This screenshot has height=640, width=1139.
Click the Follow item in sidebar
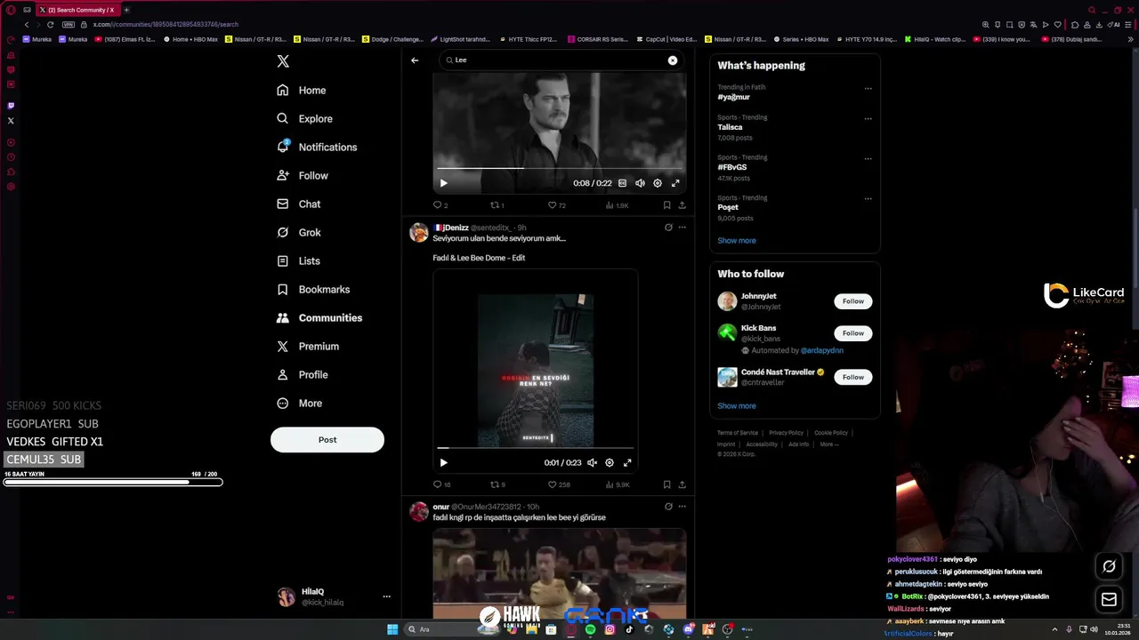tap(303, 175)
